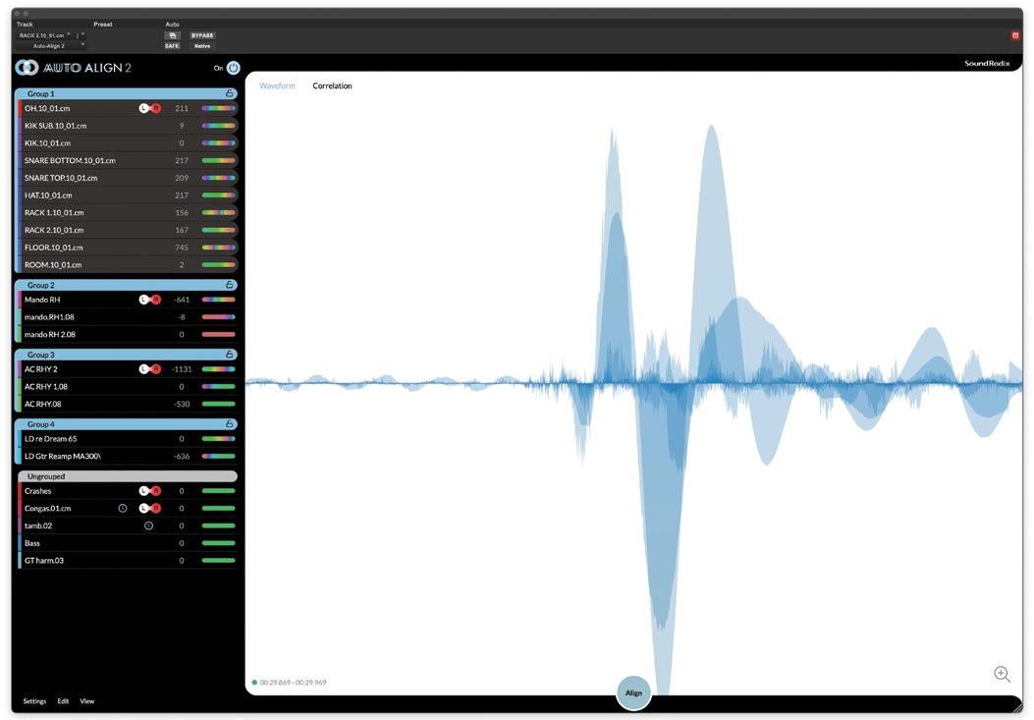Image resolution: width=1034 pixels, height=720 pixels.
Task: Switch to the Waveform tab
Action: pyautogui.click(x=277, y=85)
